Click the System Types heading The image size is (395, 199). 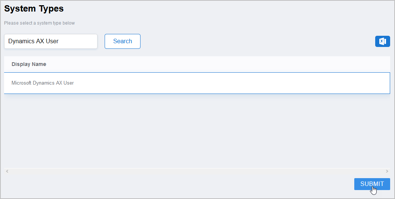(x=34, y=9)
